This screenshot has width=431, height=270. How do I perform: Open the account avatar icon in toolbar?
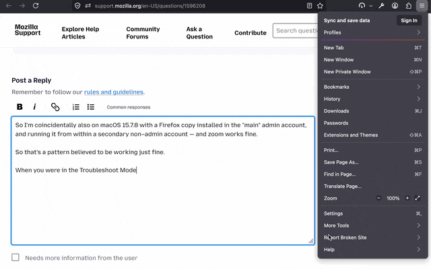coord(395,6)
